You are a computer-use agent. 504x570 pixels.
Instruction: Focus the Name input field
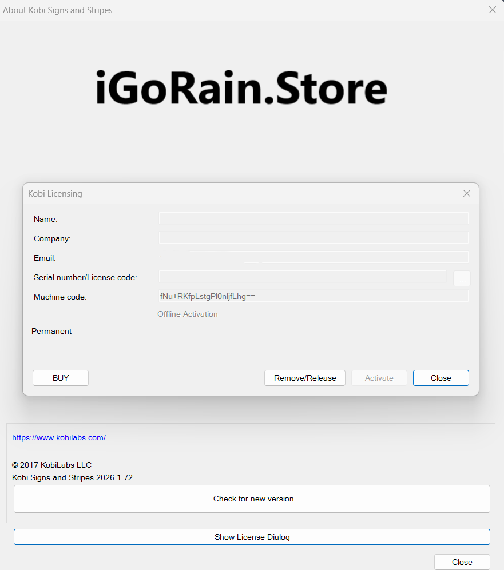(313, 218)
